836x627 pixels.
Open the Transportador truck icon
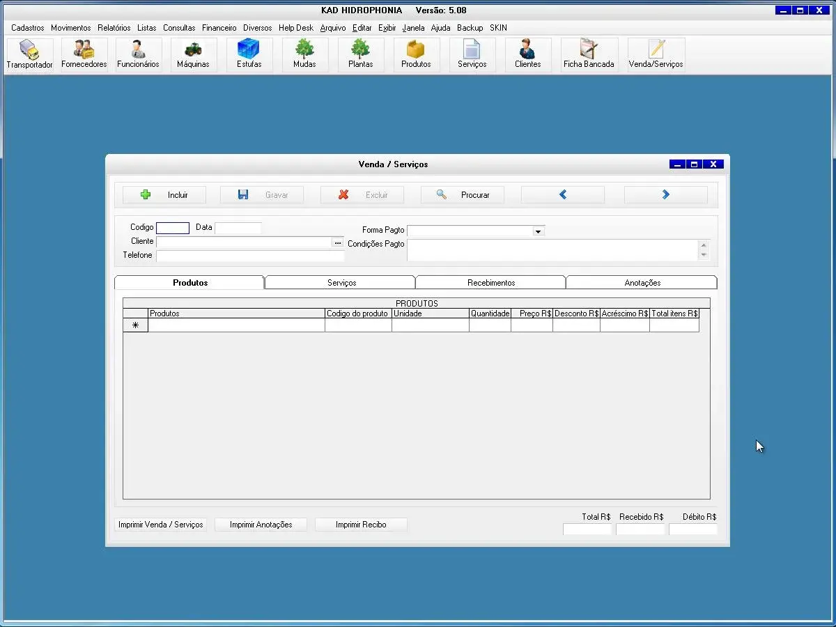click(29, 54)
